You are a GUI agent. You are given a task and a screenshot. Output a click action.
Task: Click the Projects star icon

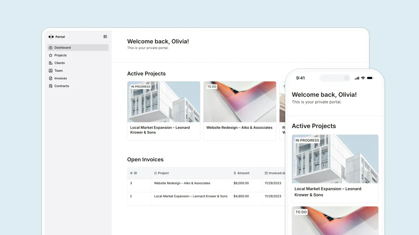(50, 55)
